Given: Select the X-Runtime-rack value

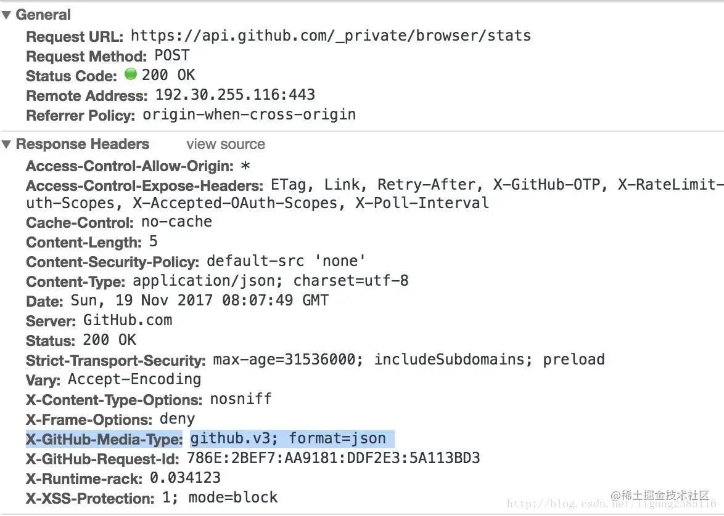Looking at the screenshot, I should tap(185, 478).
